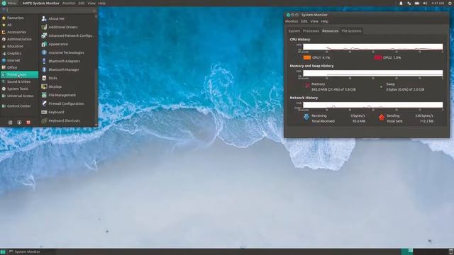Viewport: 454px width, 255px height.
Task: Launch Firewall Configuration
Action: pyautogui.click(x=67, y=103)
